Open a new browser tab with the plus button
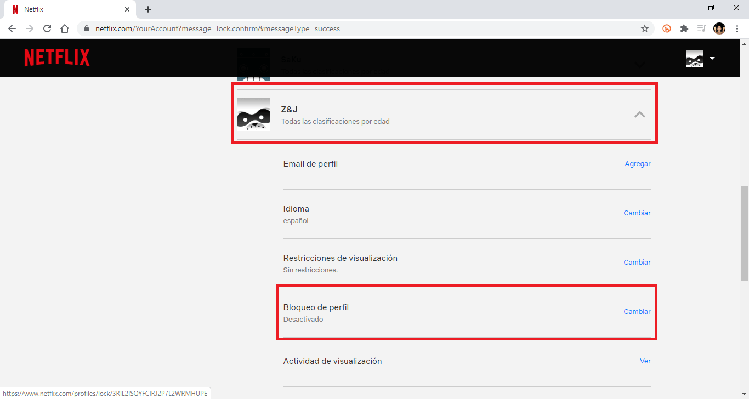Viewport: 749px width, 399px height. (x=148, y=9)
